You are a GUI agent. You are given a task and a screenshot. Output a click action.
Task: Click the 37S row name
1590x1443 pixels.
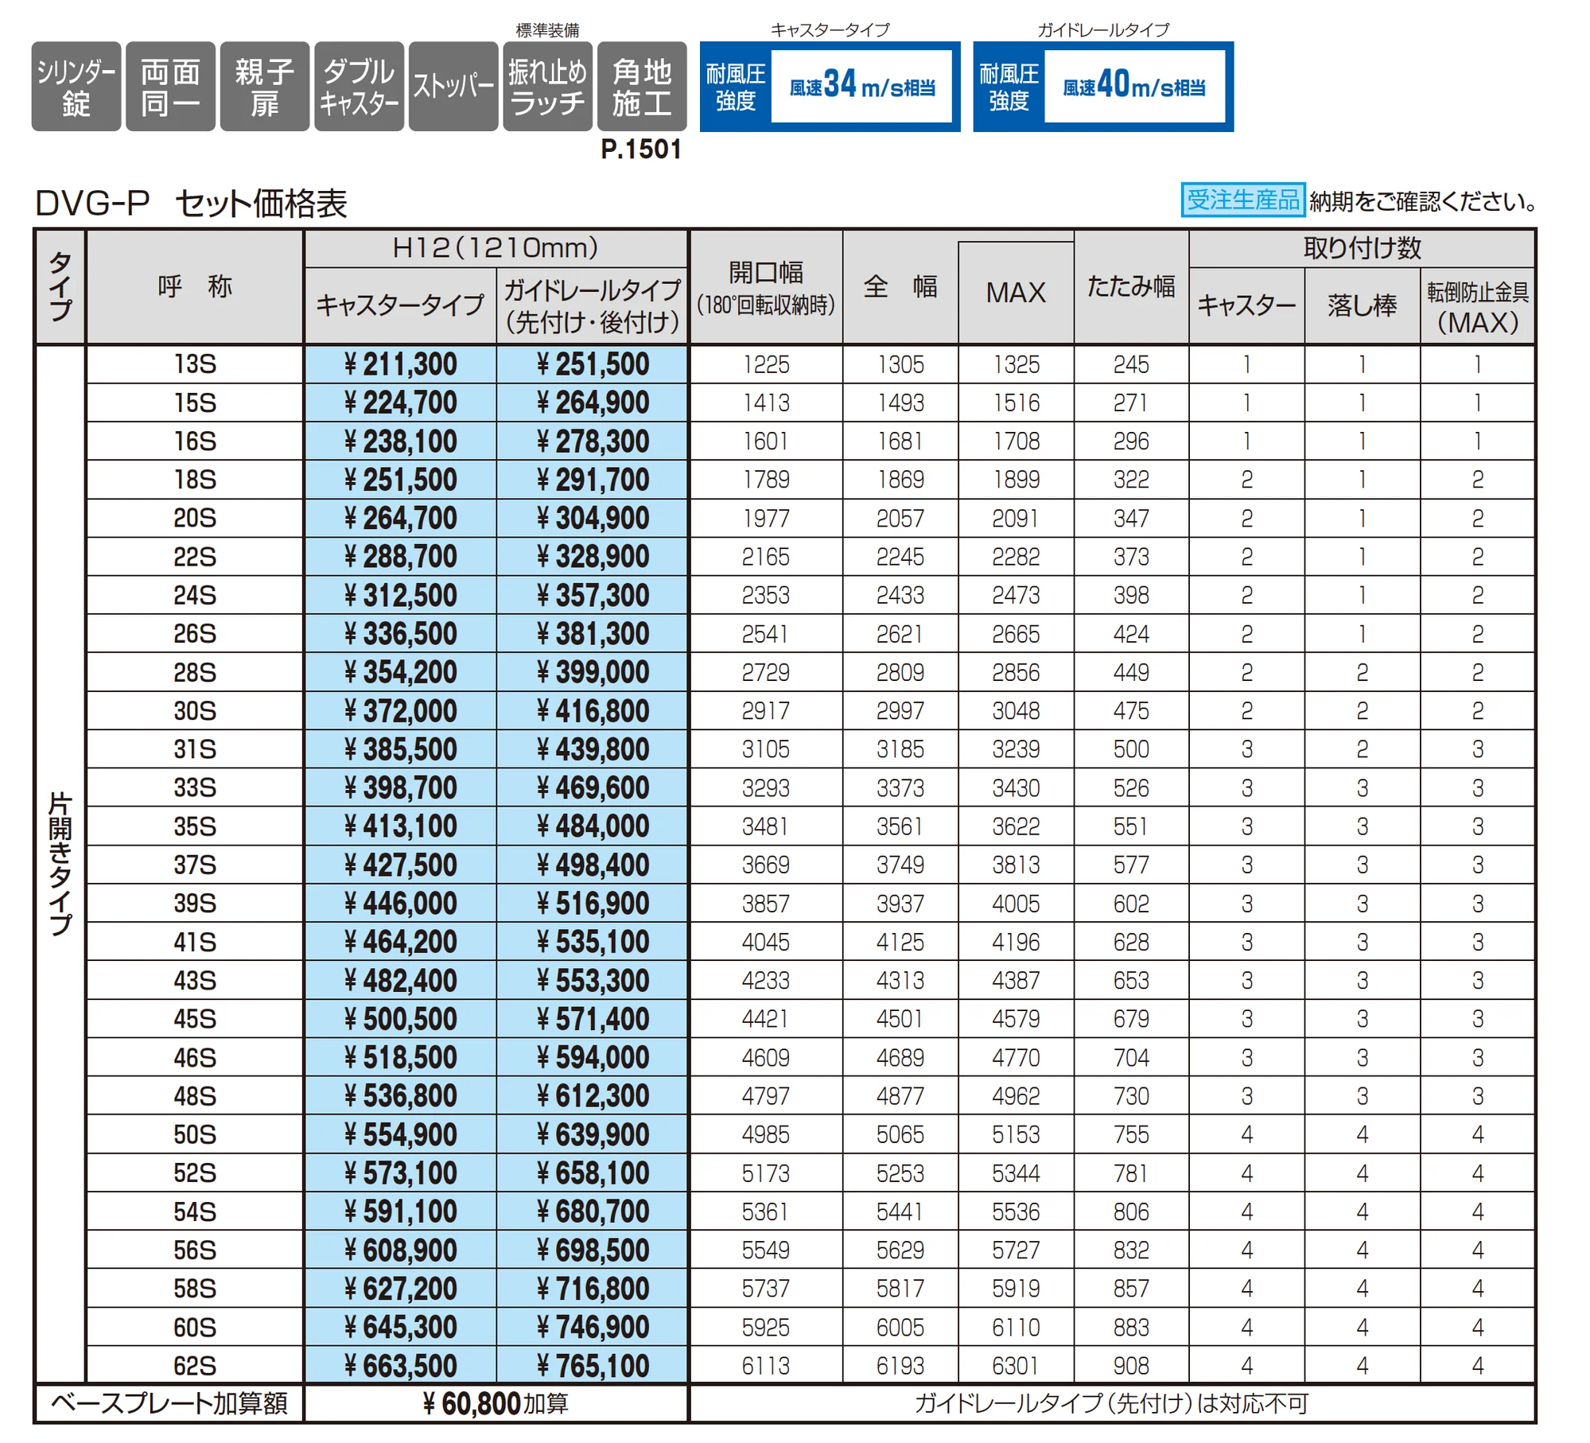(195, 865)
